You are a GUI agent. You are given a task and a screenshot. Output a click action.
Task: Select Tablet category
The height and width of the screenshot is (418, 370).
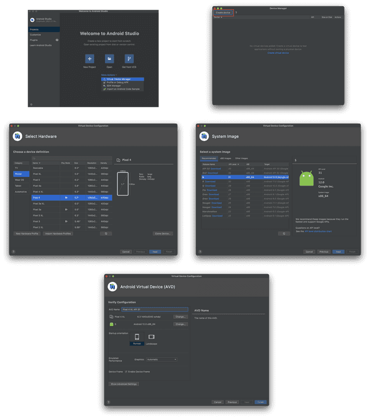click(x=21, y=186)
